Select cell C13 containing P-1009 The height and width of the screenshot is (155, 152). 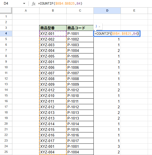tap(80, 84)
